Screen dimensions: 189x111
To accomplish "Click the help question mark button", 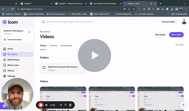I will pyautogui.click(x=183, y=105).
